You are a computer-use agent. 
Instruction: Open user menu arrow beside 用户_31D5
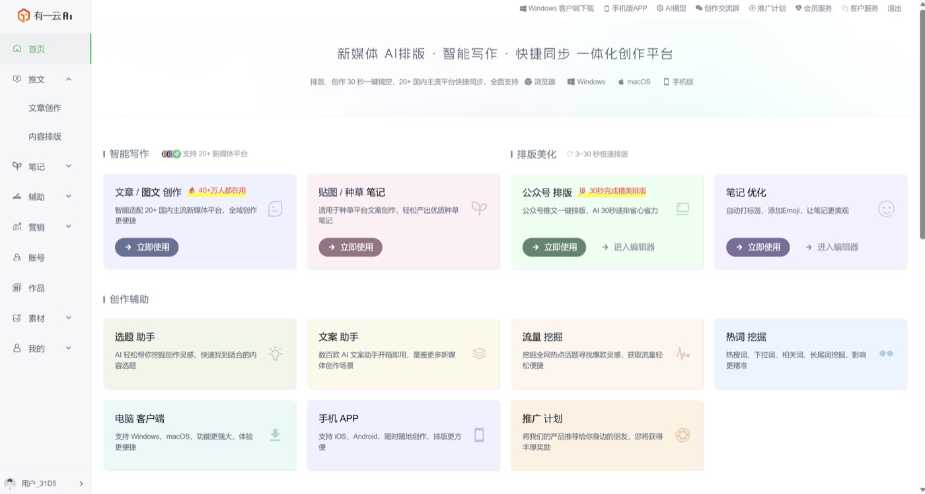pyautogui.click(x=81, y=483)
